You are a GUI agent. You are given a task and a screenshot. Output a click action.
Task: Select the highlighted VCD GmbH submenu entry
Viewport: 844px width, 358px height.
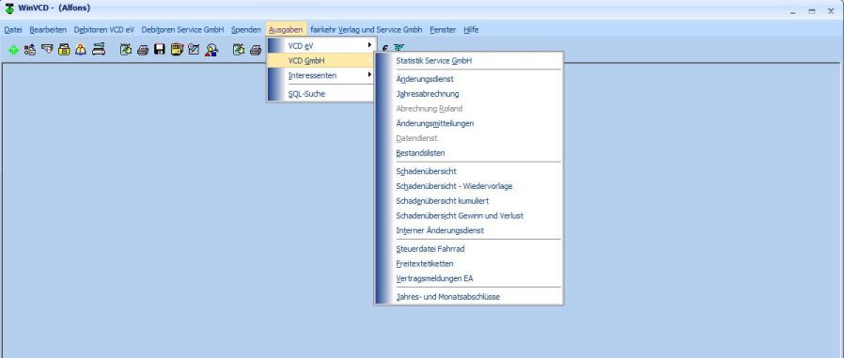coord(320,61)
